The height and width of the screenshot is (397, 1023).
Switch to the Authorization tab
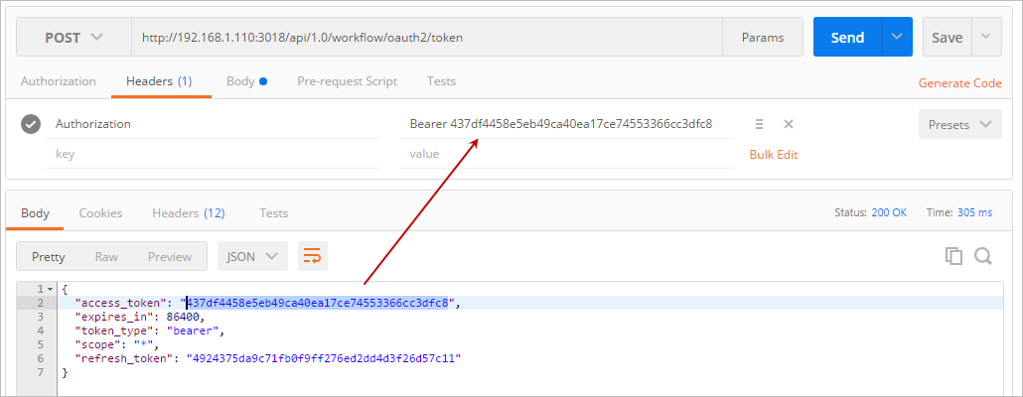click(x=59, y=81)
